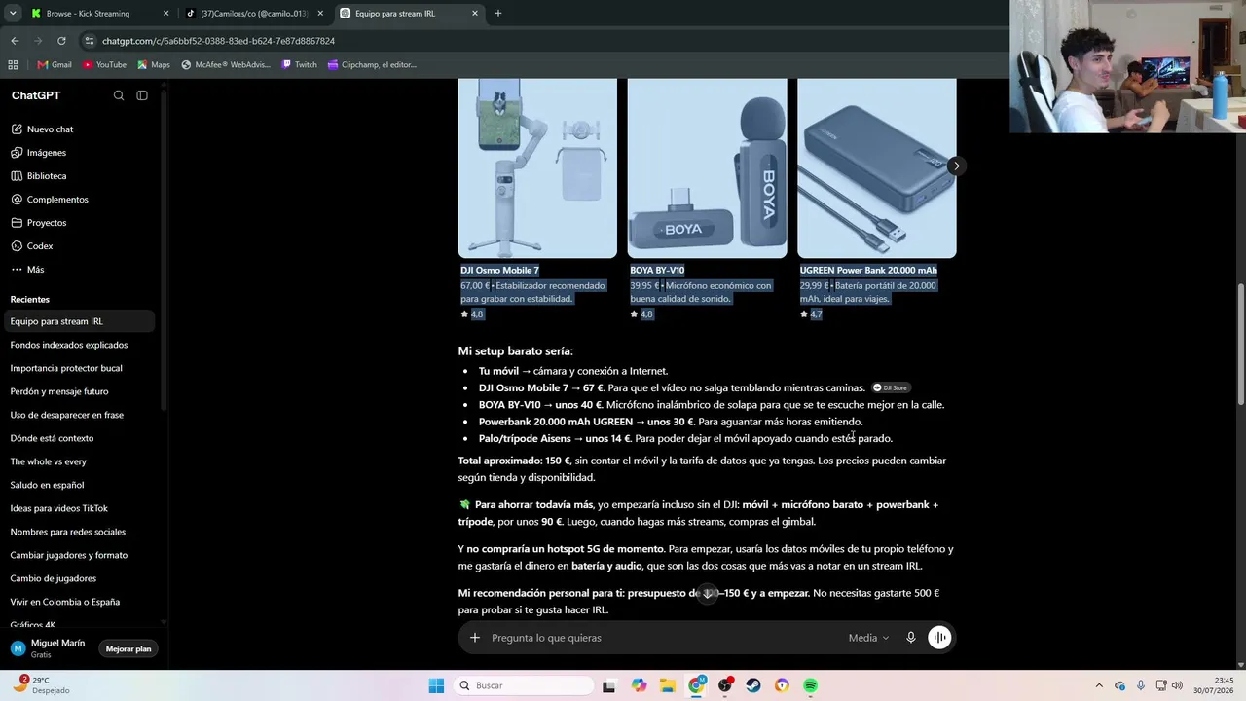The width and height of the screenshot is (1246, 701).
Task: Expand the Más sidebar menu
Action: pyautogui.click(x=78, y=270)
